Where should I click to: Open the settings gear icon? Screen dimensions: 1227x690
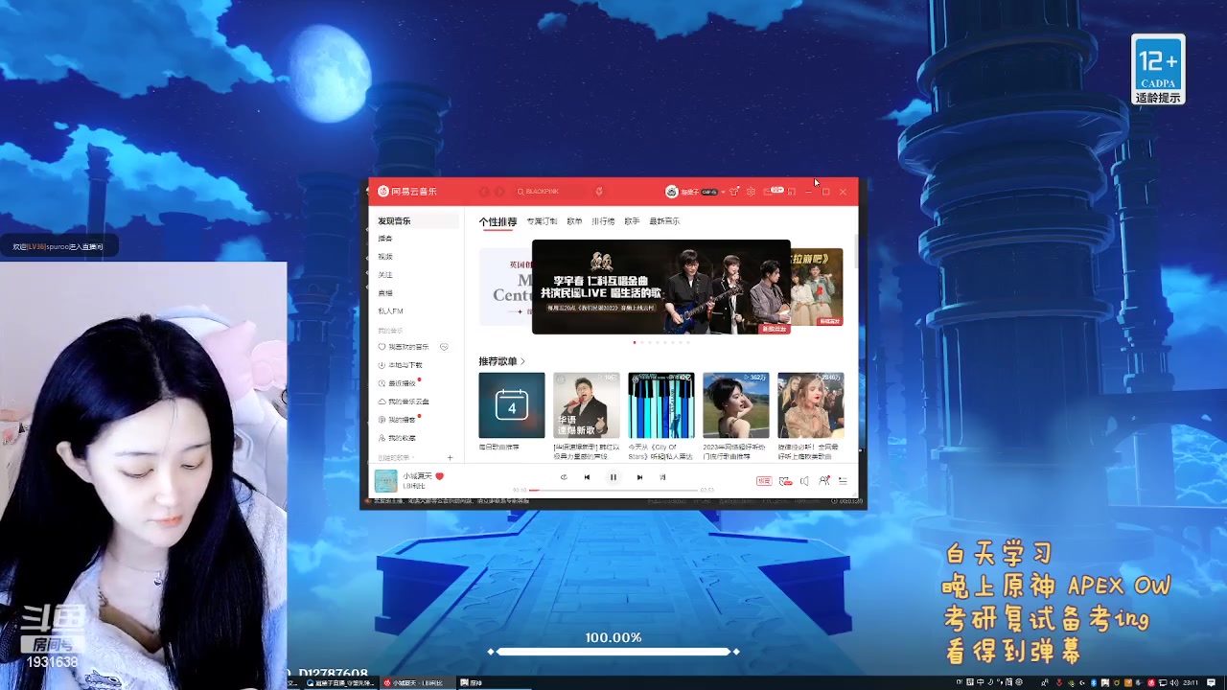751,192
